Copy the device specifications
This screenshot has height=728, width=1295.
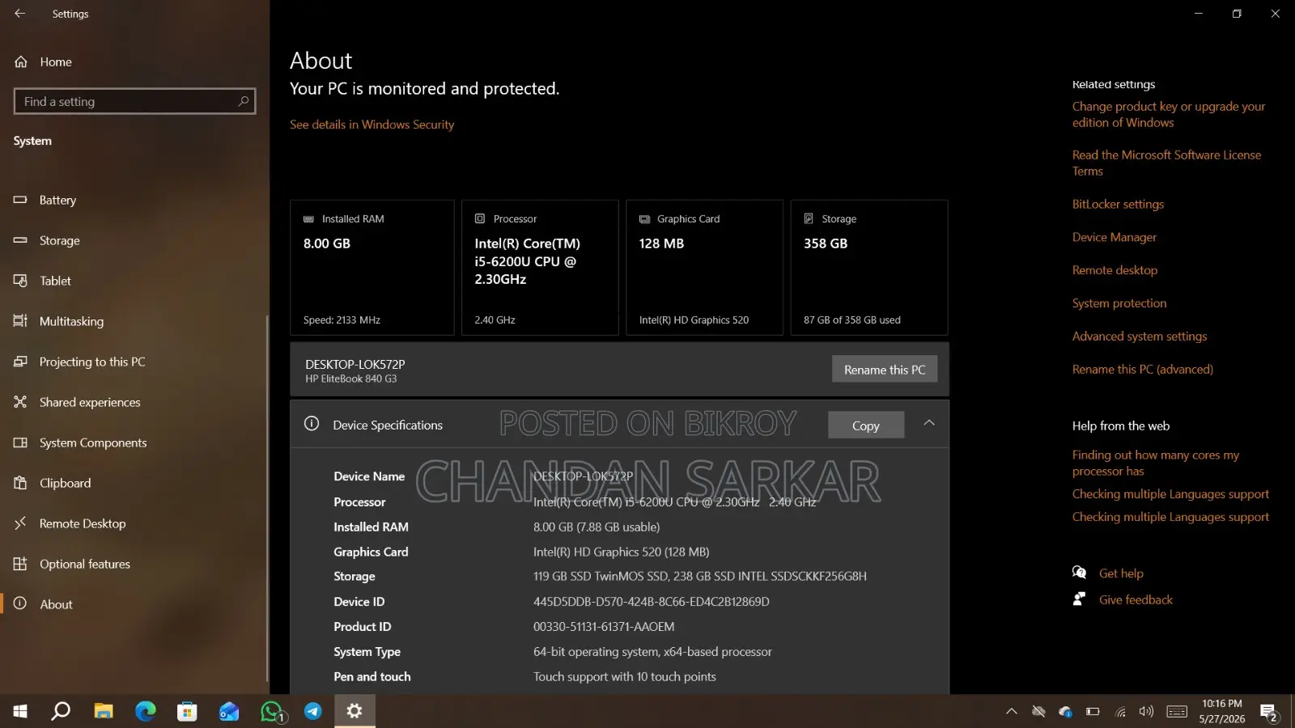click(x=866, y=425)
